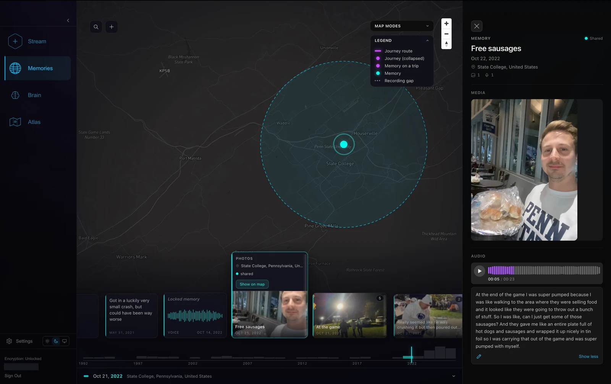Click the Journey route legend entry

[x=394, y=51]
